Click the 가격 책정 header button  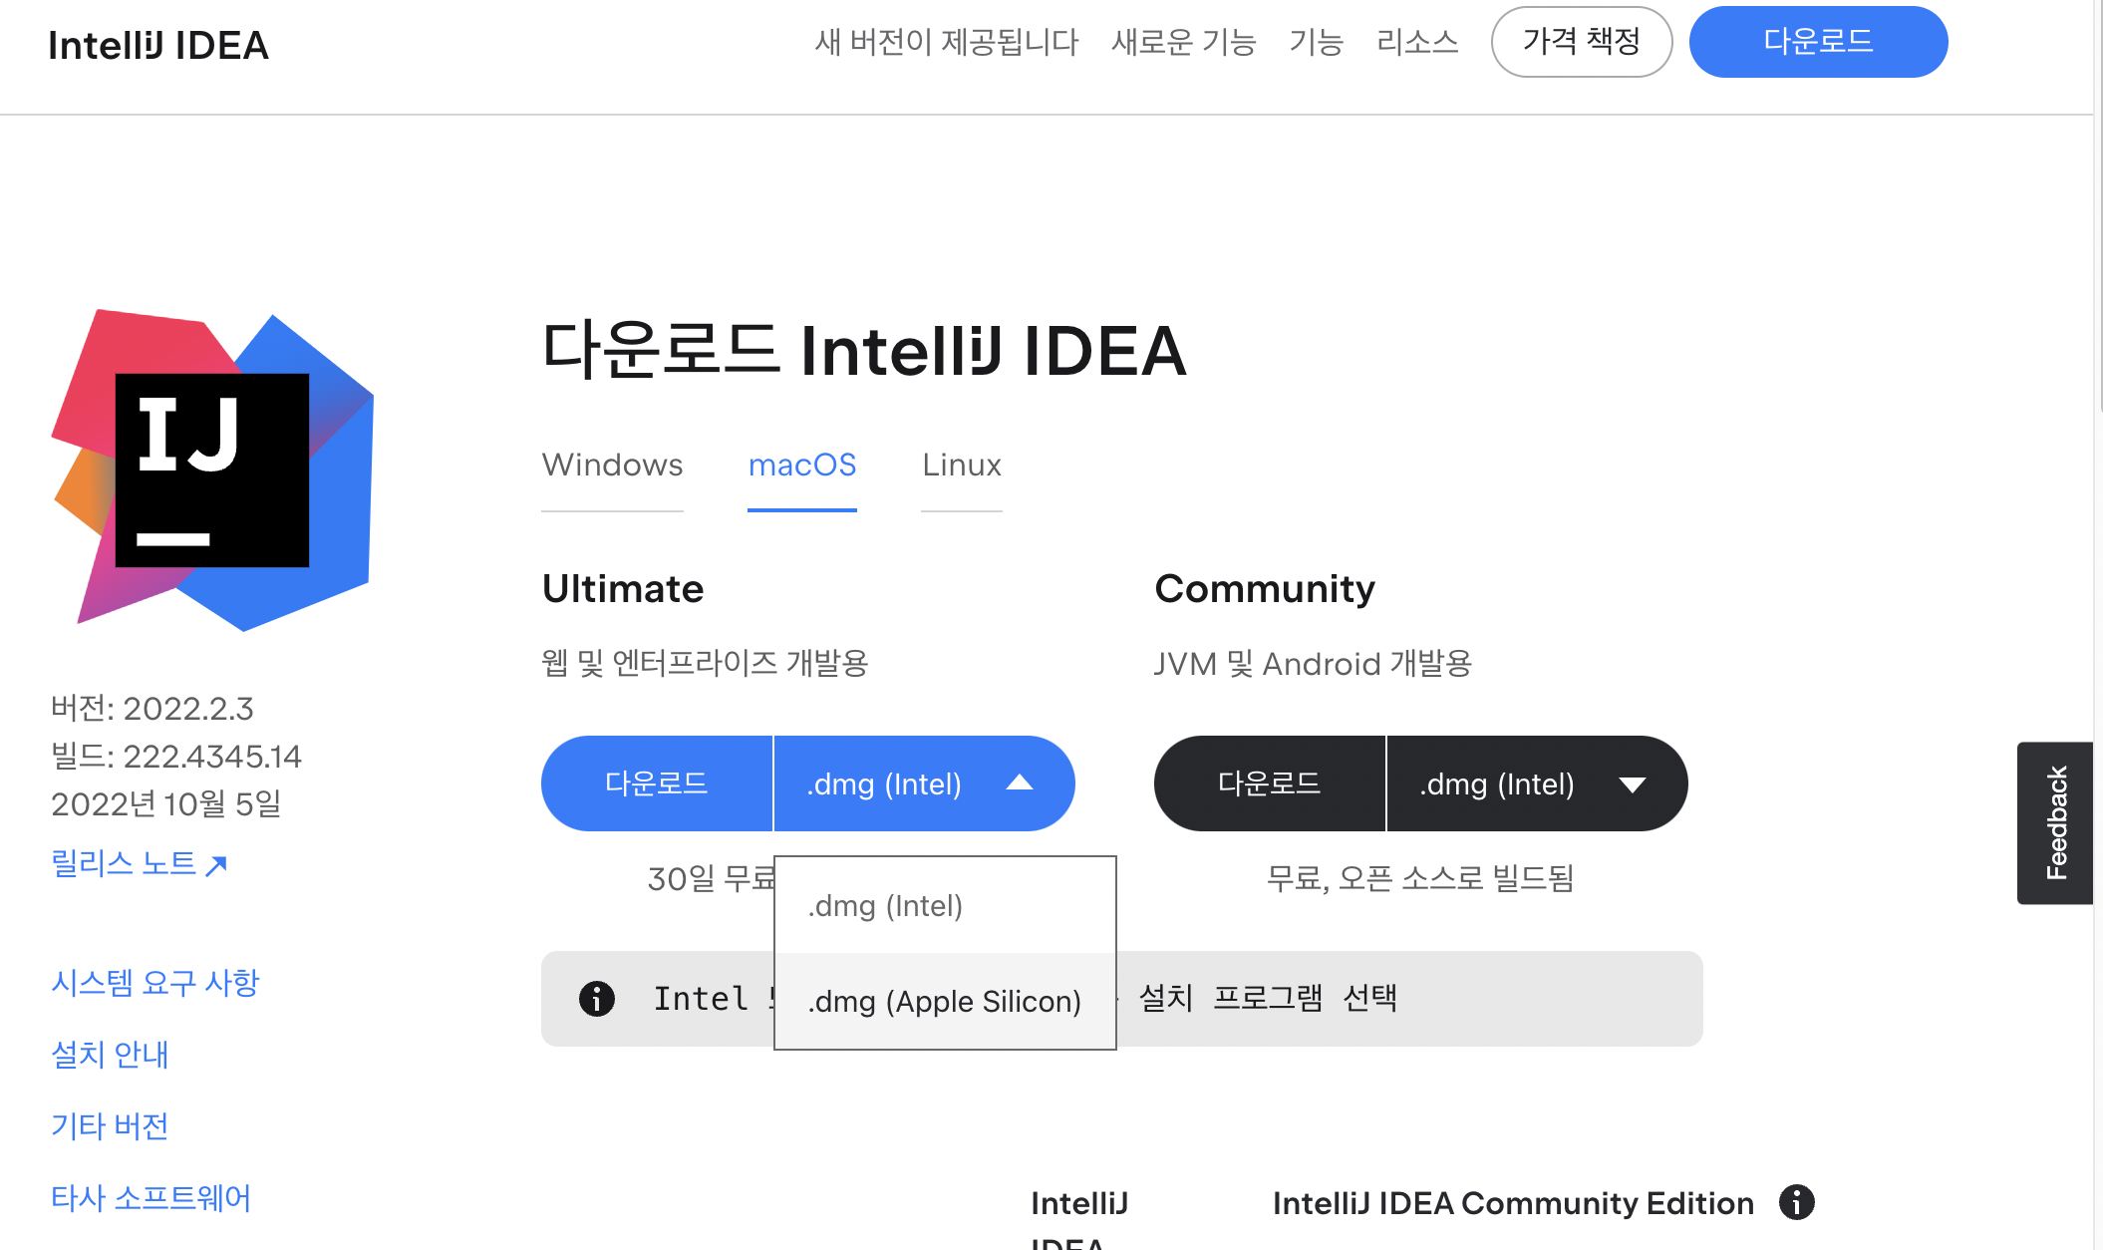tap(1581, 42)
